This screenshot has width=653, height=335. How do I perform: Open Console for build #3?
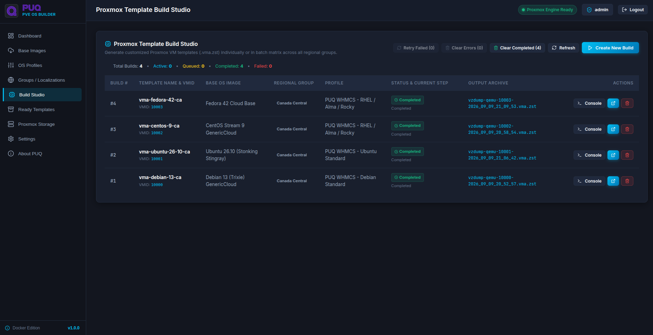[x=589, y=129]
